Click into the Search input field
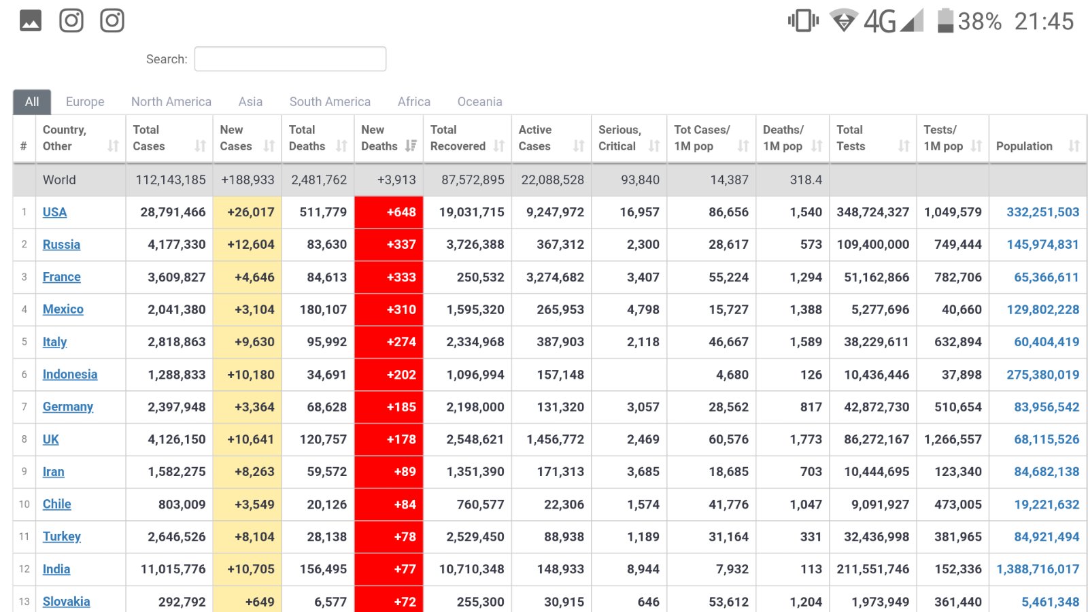The image size is (1088, 612). [290, 59]
